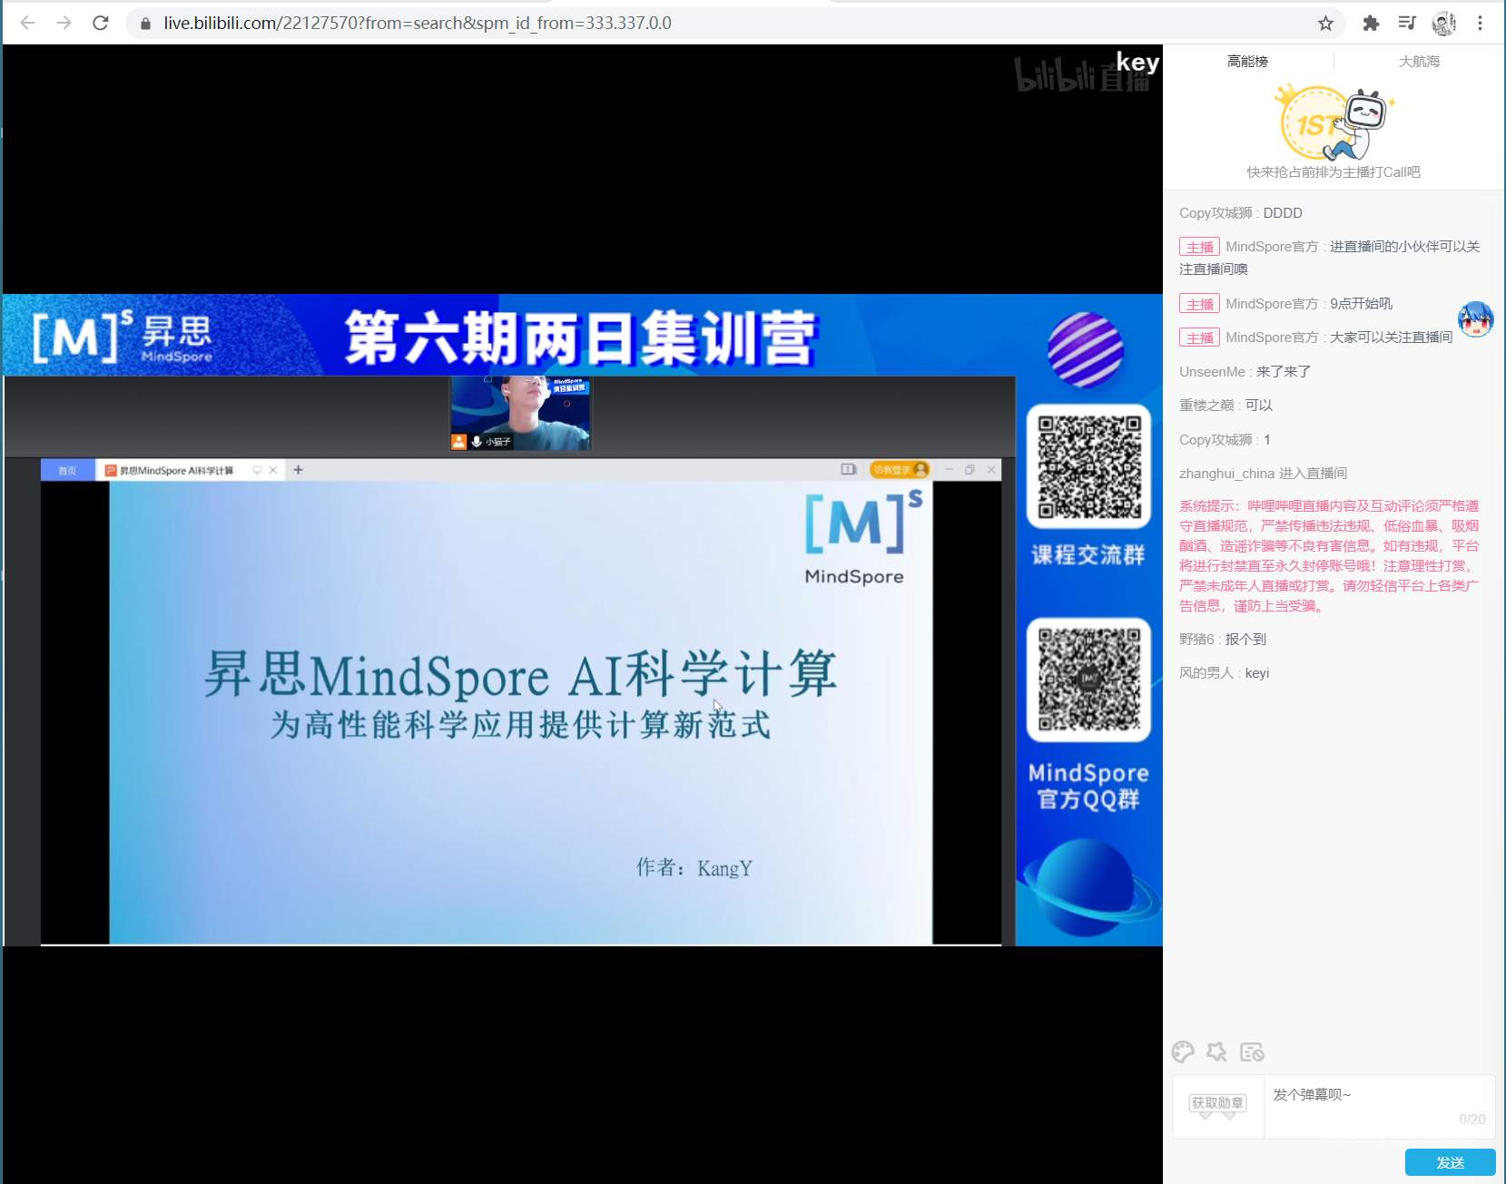Click the orange user icon on the webcam tile
The image size is (1506, 1184).
(459, 442)
